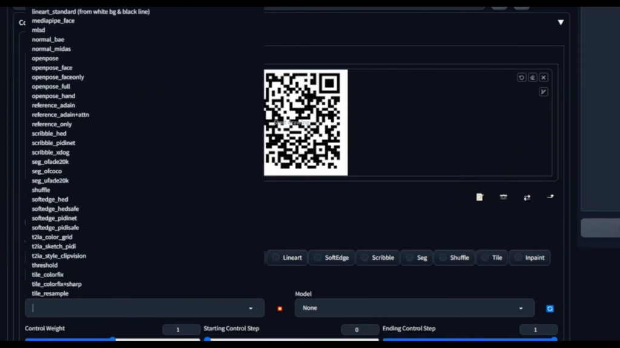This screenshot has width=620, height=348.
Task: Choose normal_midas preprocessor option
Action: [x=51, y=49]
